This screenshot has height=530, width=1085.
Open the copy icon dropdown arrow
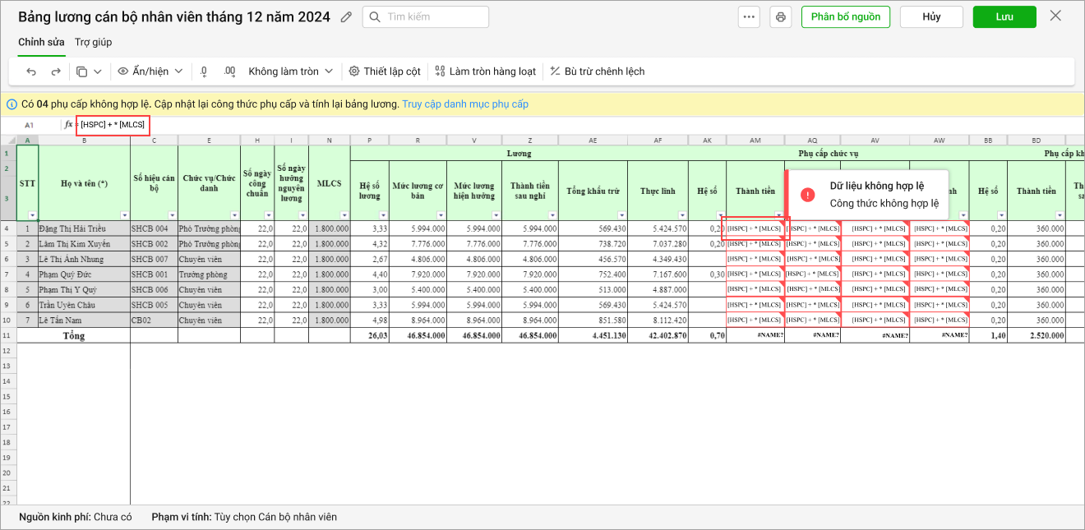[x=98, y=71]
